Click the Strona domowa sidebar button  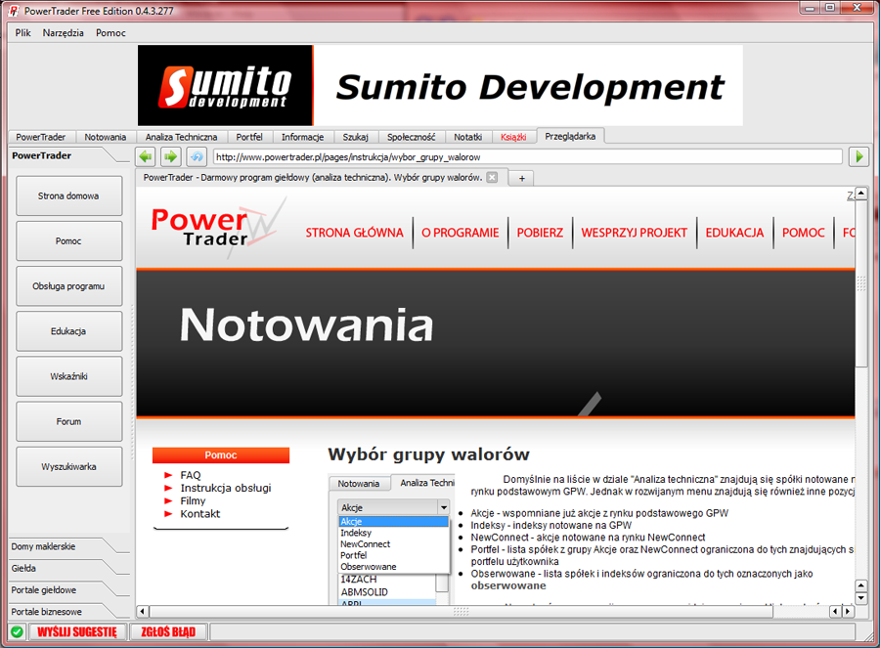68,195
